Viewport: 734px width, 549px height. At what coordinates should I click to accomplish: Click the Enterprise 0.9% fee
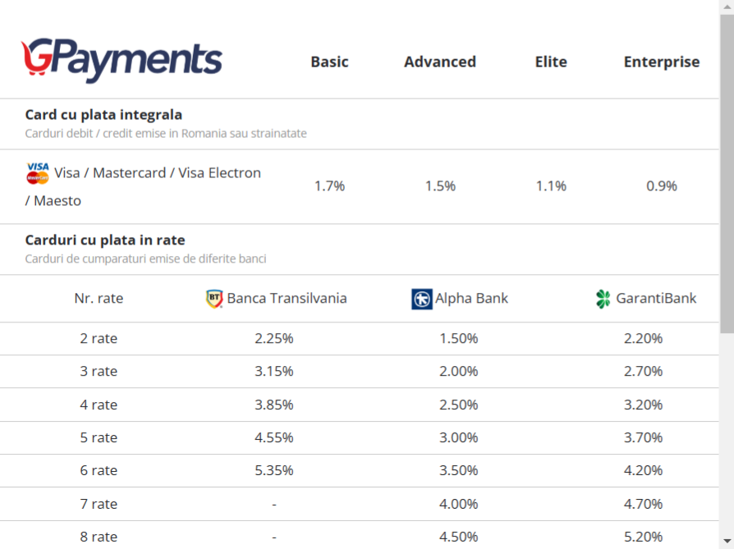coord(662,186)
